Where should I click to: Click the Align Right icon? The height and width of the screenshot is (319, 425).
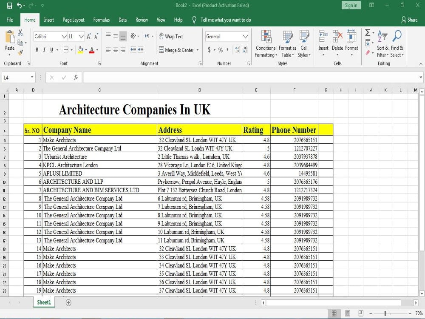(x=123, y=50)
